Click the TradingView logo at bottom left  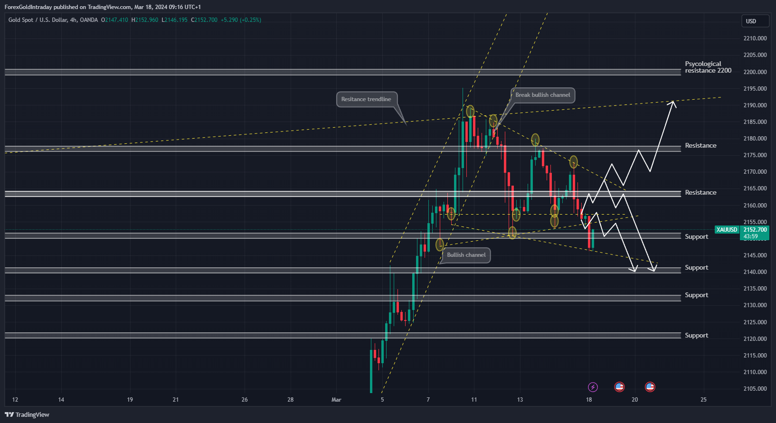pos(27,414)
